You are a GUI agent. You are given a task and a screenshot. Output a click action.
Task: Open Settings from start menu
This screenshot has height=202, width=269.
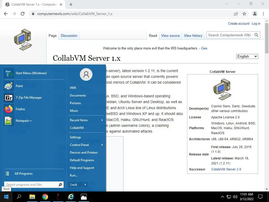coord(75,137)
